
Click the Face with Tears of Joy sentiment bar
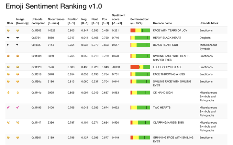coord(140,30)
